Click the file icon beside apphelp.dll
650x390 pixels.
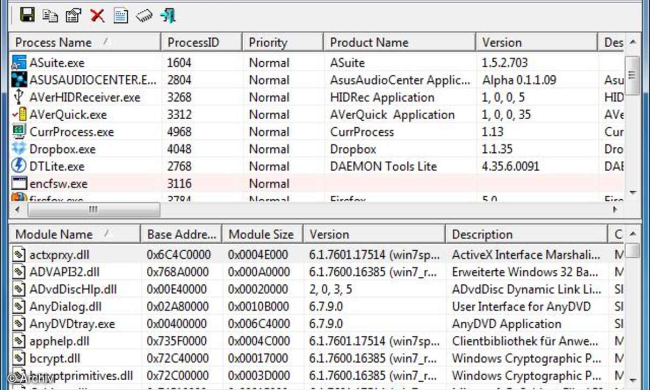pyautogui.click(x=19, y=341)
